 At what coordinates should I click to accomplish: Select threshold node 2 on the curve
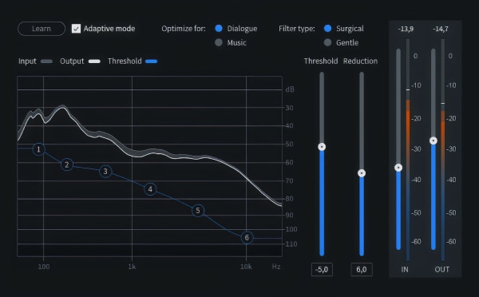pyautogui.click(x=67, y=165)
